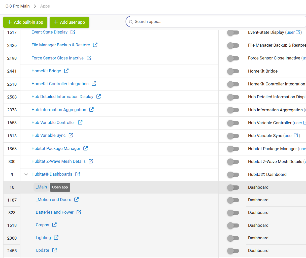Screen dimensions: 306x258
Task: Collapse the Hubitat® Dashboards tree
Action: pyautogui.click(x=26, y=174)
